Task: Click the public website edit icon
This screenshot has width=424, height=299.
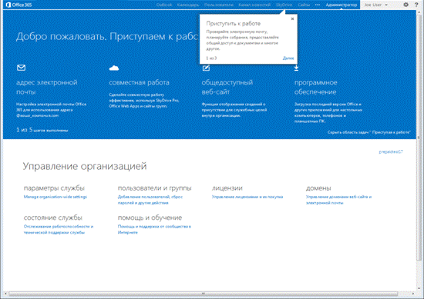Action: (x=206, y=68)
